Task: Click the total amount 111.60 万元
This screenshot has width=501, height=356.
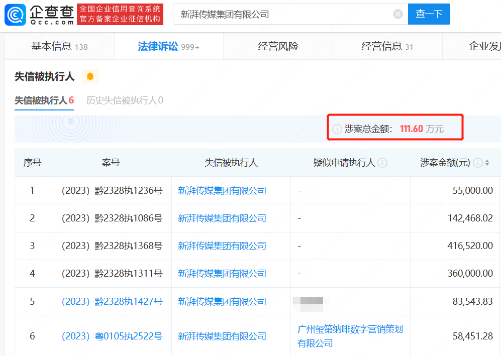Action: pyautogui.click(x=422, y=129)
